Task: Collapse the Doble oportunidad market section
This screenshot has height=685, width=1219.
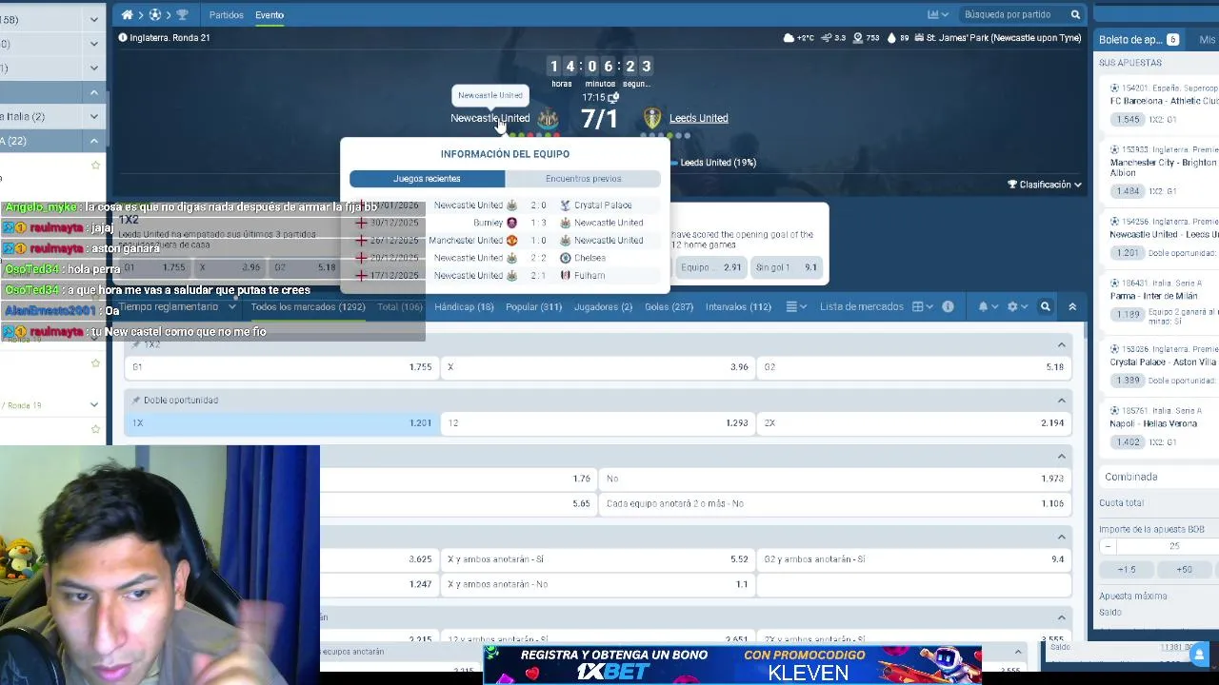Action: point(1061,401)
